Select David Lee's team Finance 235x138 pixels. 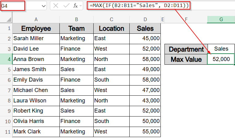[x=76, y=49]
